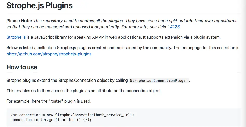Click the text 'Strophe plugins extend the Strophe.Connection object'
The image size is (246, 127).
tap(59, 81)
